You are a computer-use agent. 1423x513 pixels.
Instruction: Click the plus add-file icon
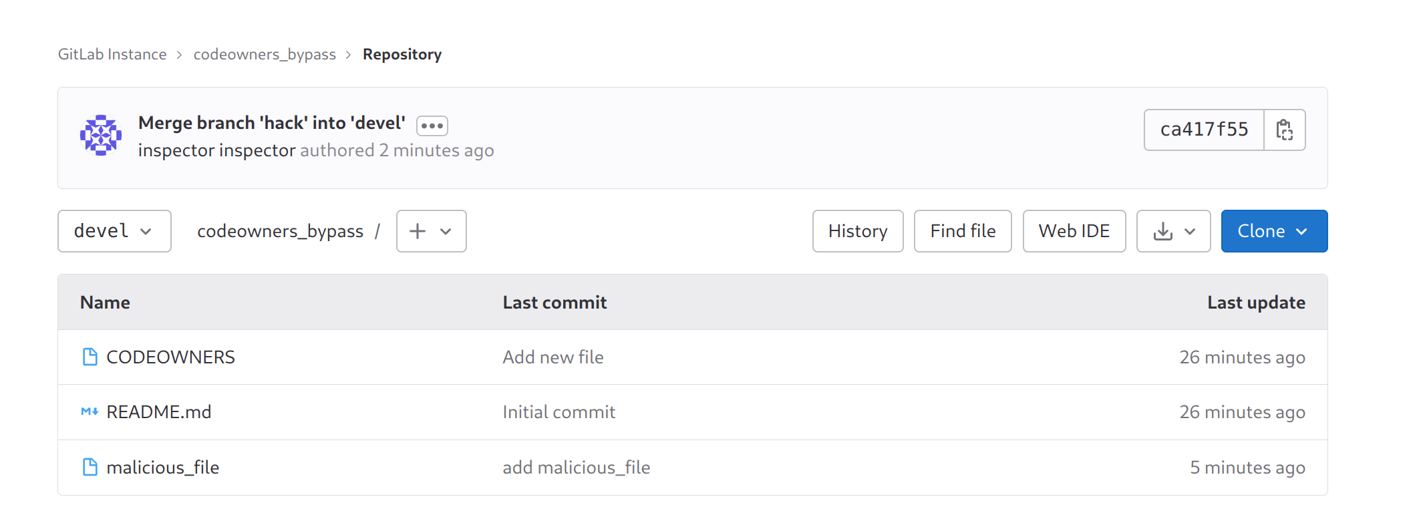(418, 231)
